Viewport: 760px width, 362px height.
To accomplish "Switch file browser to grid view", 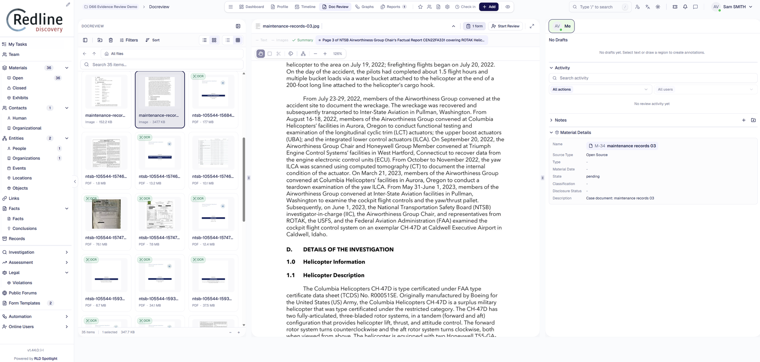I will [214, 40].
